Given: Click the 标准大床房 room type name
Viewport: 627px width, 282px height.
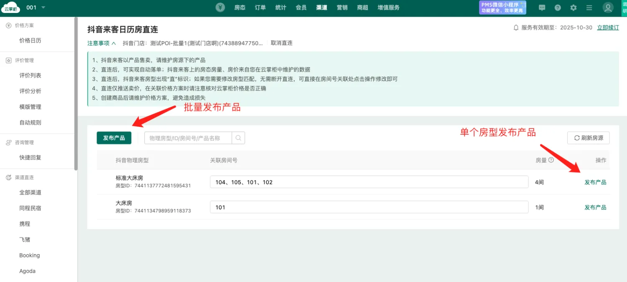Looking at the screenshot, I should point(129,178).
